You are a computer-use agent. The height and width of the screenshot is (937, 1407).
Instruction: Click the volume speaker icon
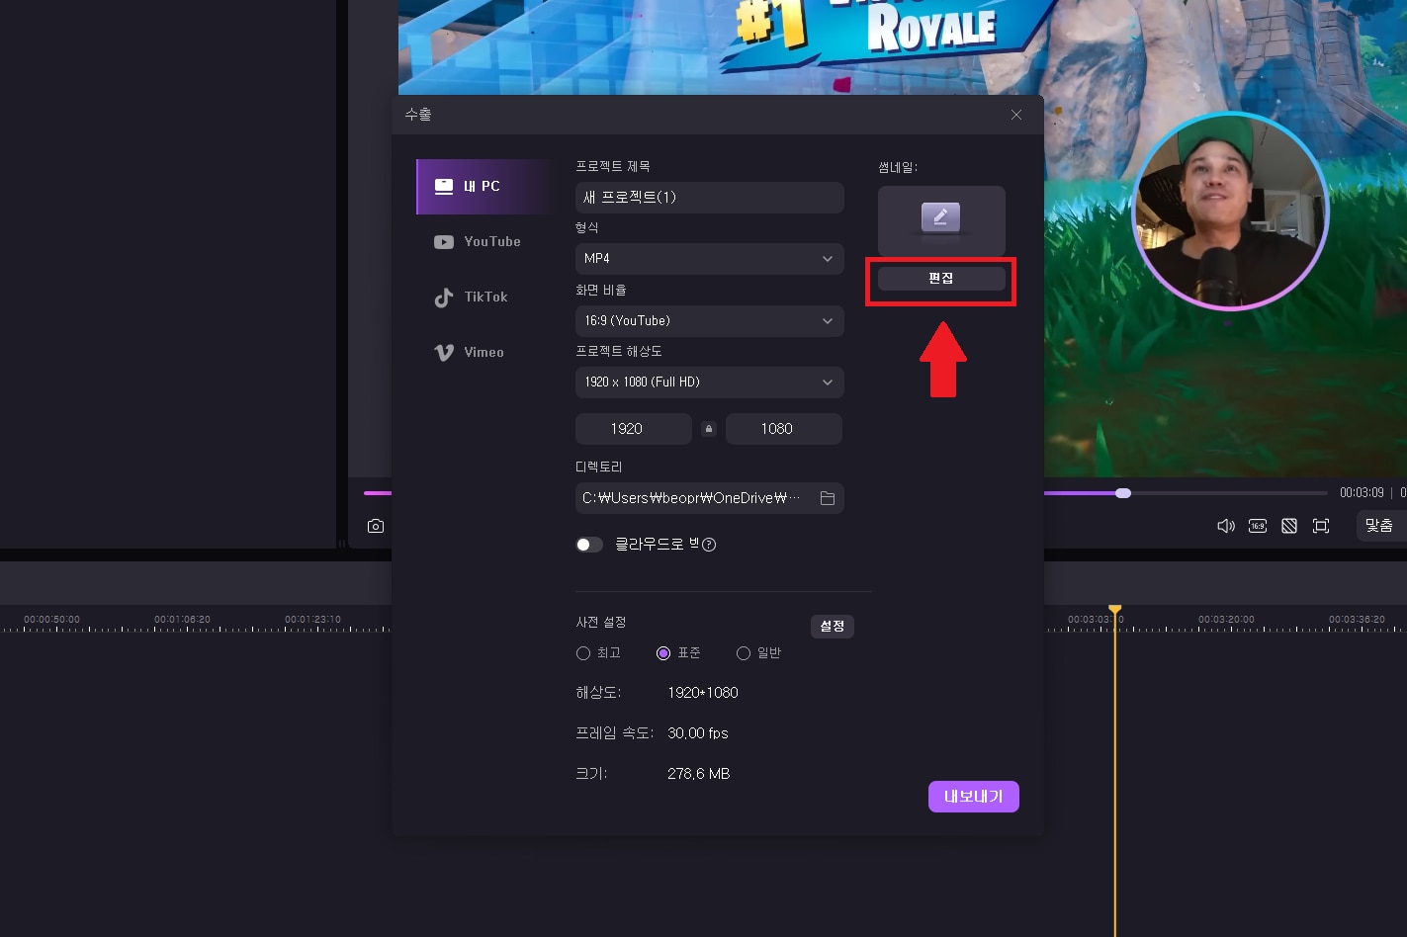coord(1226,526)
